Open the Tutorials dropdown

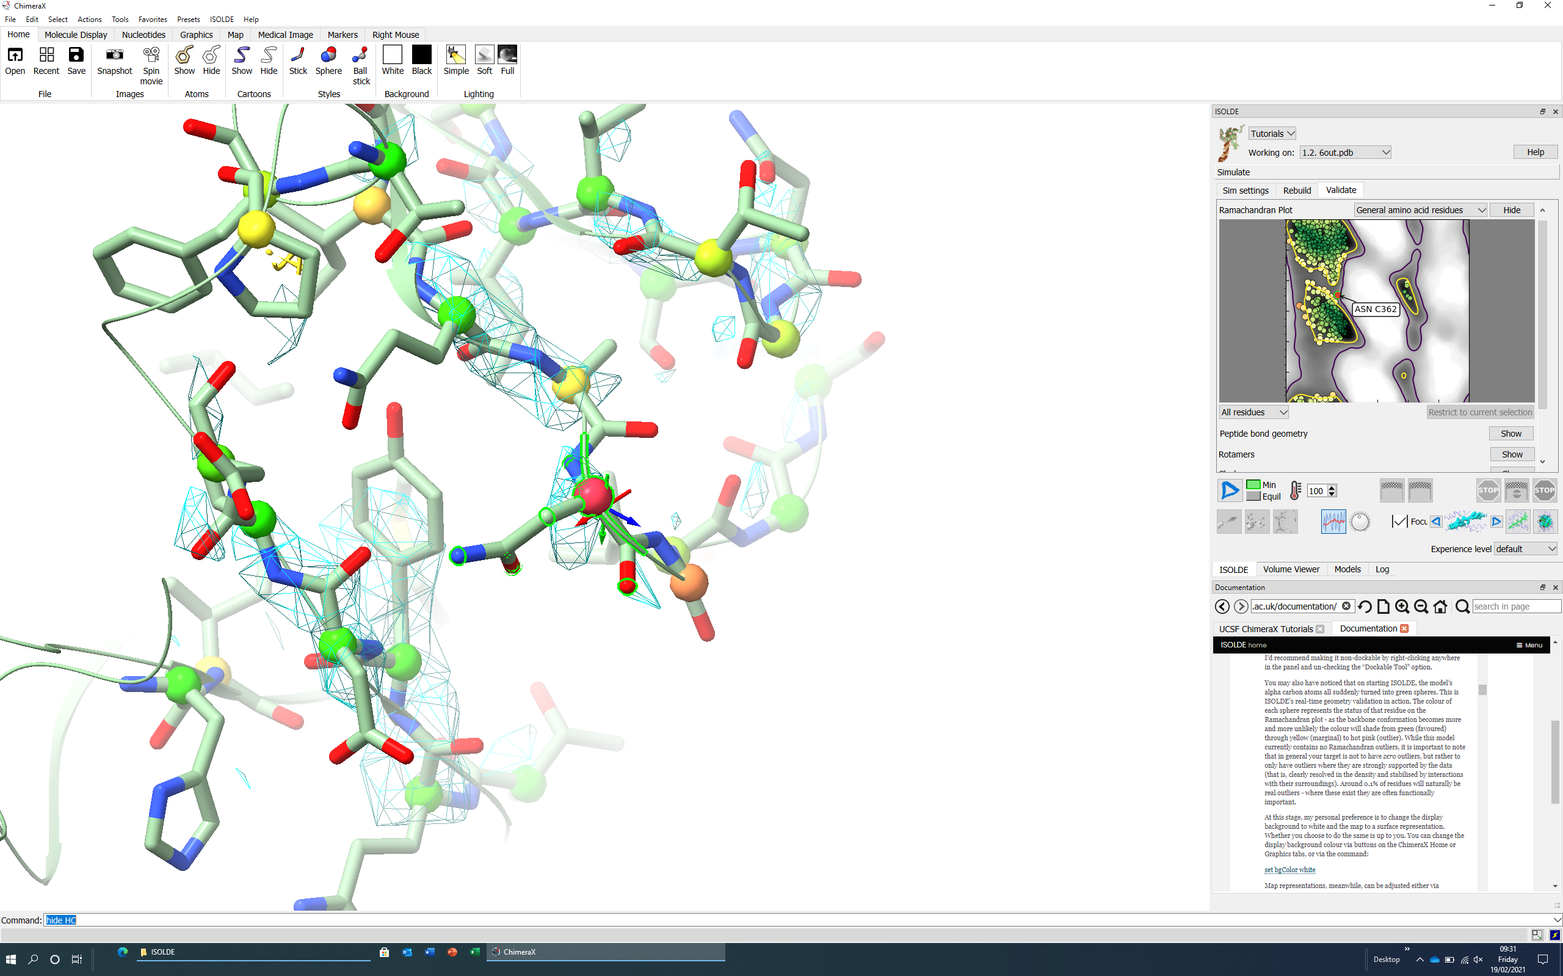click(x=1271, y=134)
